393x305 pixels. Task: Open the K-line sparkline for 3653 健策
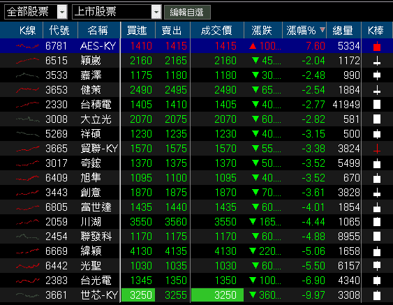click(27, 90)
